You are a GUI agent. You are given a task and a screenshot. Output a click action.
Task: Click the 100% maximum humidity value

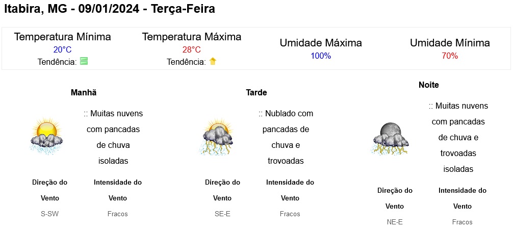pyautogui.click(x=321, y=56)
